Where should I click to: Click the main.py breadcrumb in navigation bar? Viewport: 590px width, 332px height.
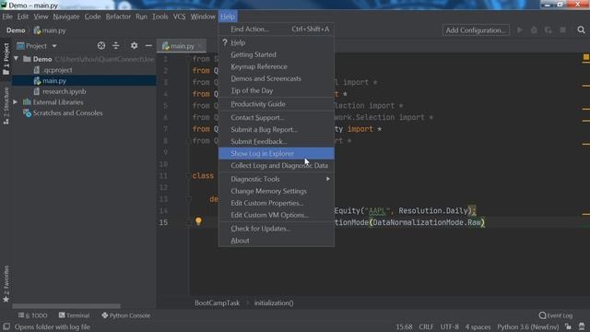point(50,30)
